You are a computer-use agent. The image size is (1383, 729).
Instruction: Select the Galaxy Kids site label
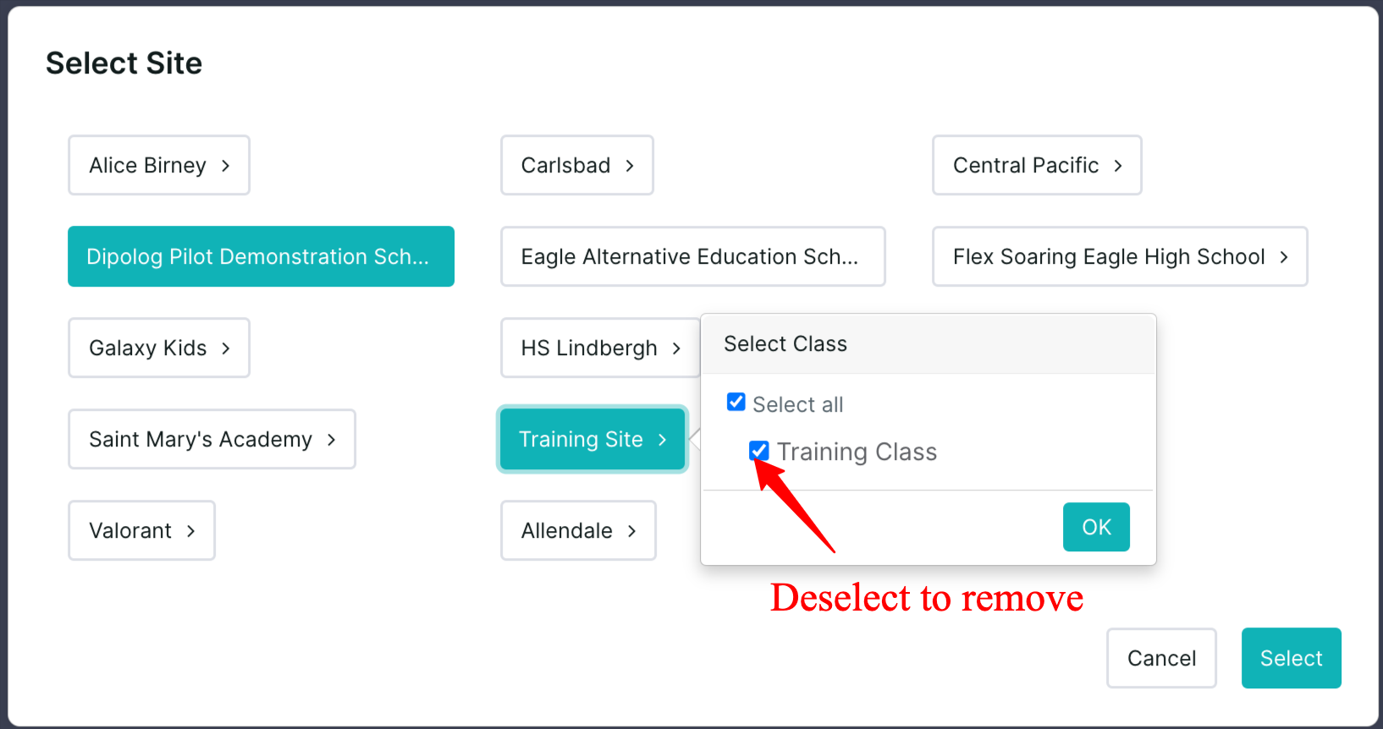point(148,348)
